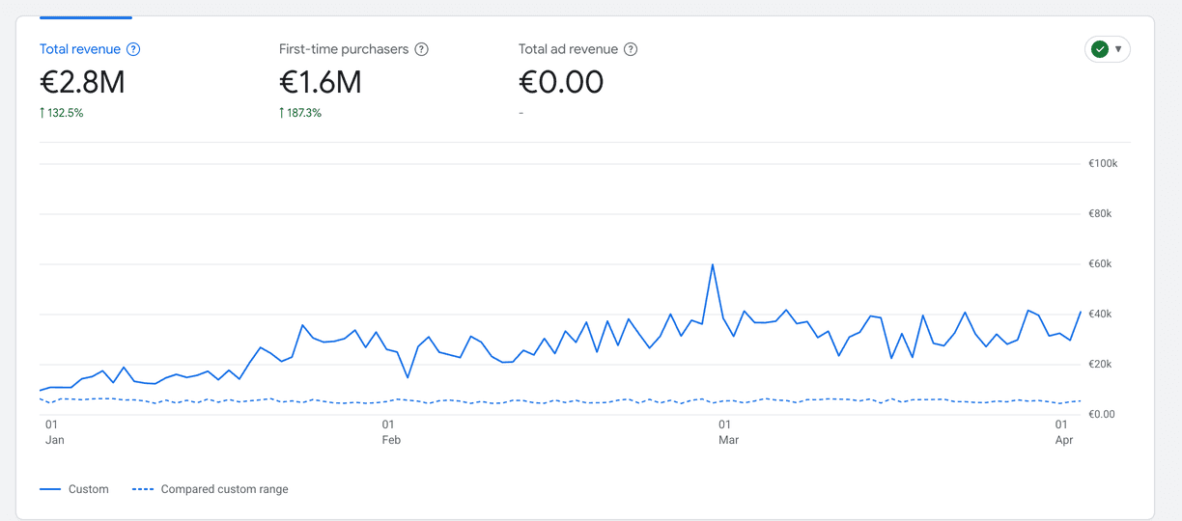Screen dimensions: 1182x521
Task: Open help icon next to Total revenue
Action: pos(133,49)
